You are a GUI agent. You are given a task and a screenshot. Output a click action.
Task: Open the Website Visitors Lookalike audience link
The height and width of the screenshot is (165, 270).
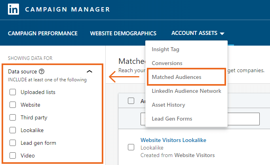[x=173, y=140]
